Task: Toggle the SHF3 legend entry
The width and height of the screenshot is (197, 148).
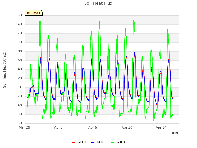Action: (118, 142)
